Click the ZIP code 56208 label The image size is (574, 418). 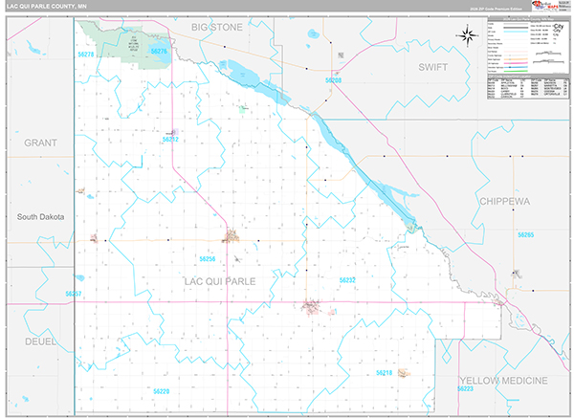click(x=333, y=81)
